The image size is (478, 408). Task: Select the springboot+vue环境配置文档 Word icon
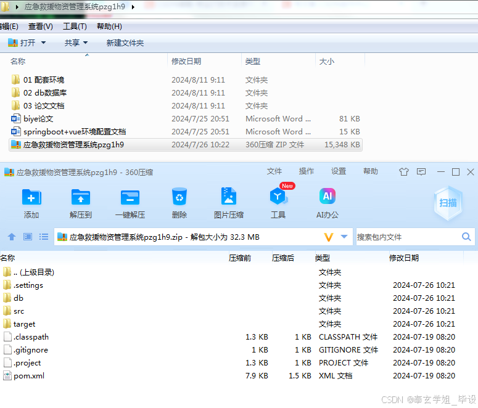tap(16, 132)
